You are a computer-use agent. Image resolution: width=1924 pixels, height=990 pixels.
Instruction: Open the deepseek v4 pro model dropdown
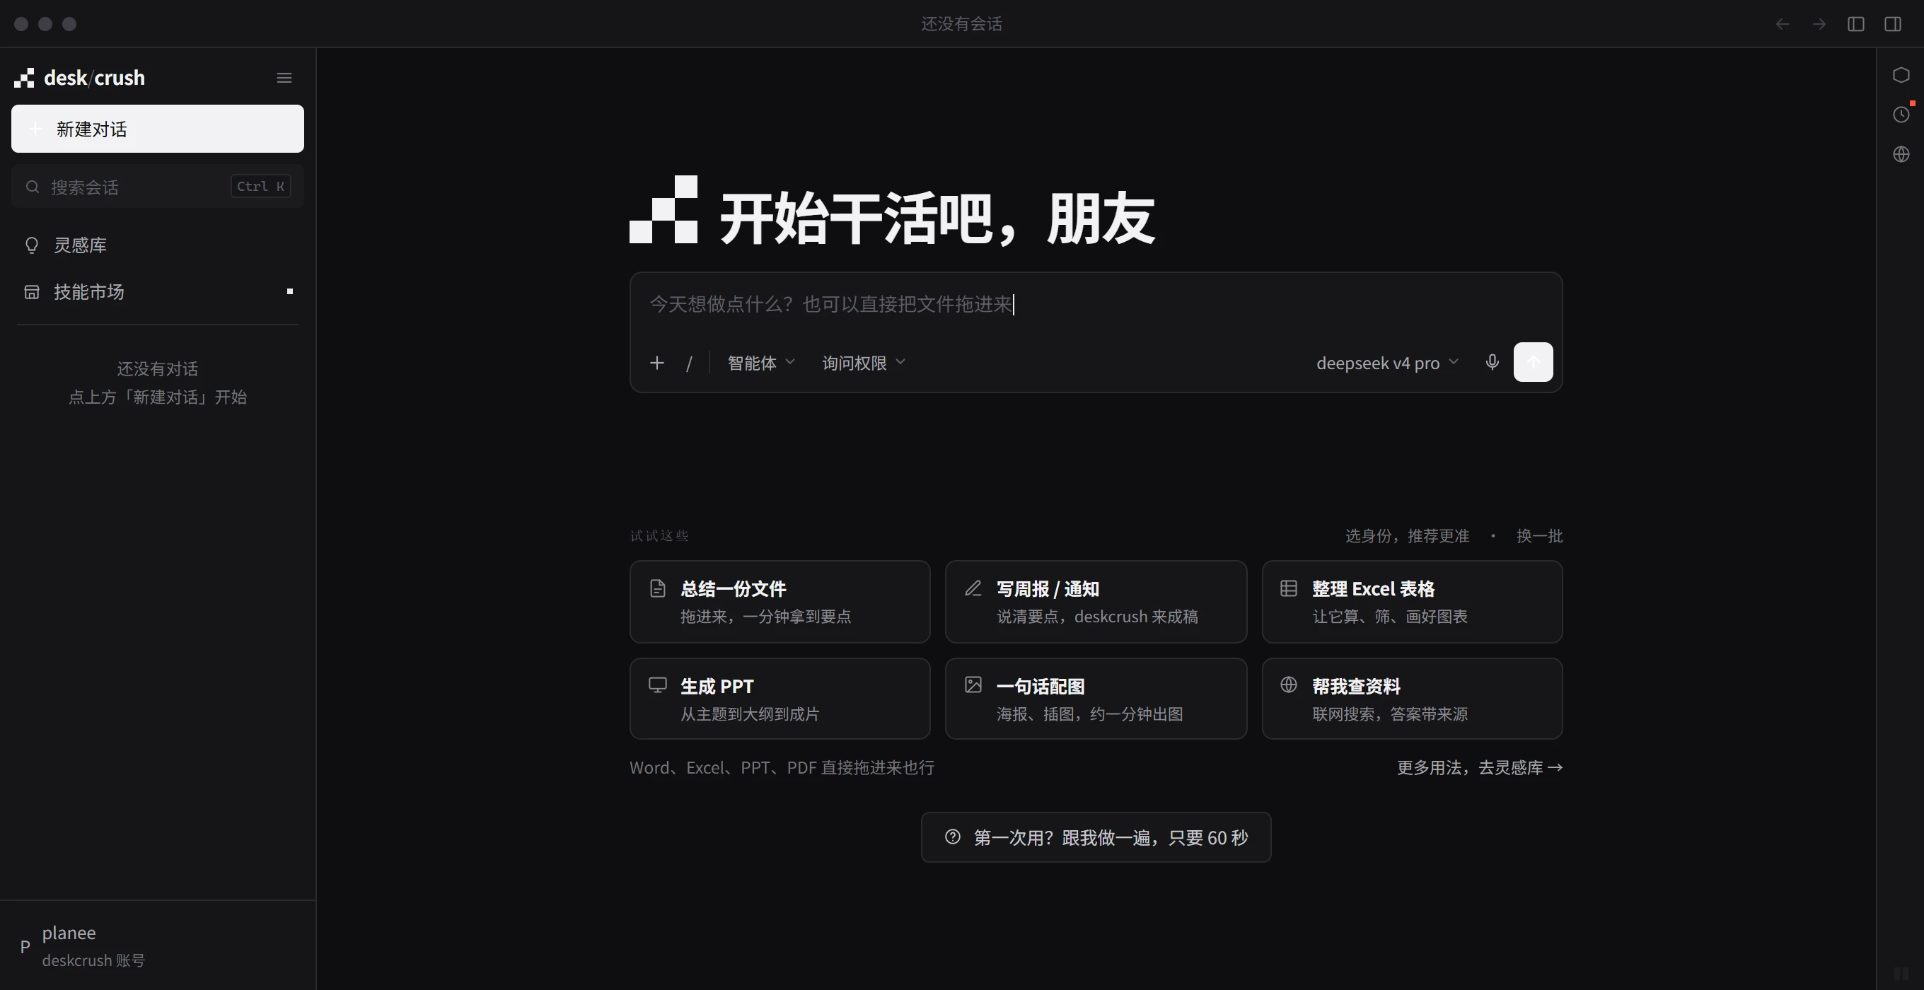pos(1387,363)
